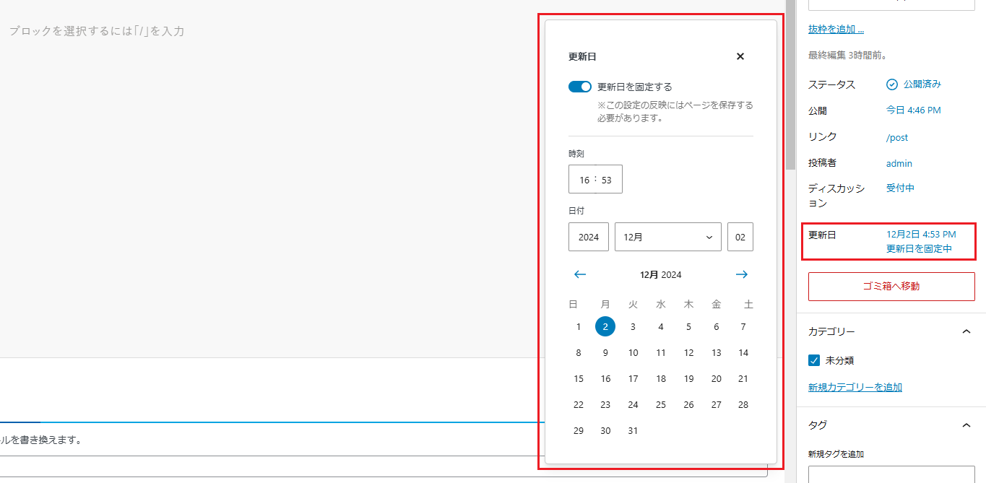The image size is (986, 483).
Task: Select December 17 in the calendar
Action: [x=633, y=379]
